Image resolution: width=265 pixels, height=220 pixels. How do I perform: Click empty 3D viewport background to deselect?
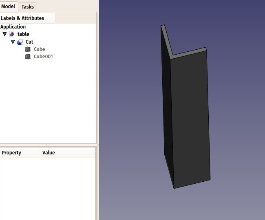pyautogui.click(x=236, y=122)
